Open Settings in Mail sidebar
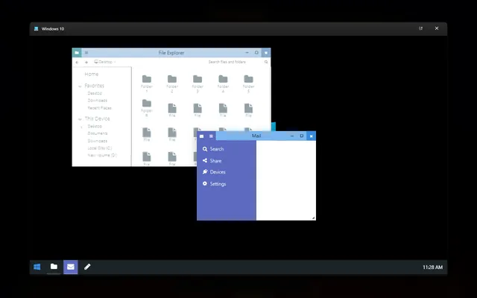This screenshot has width=477, height=298. pos(214,184)
